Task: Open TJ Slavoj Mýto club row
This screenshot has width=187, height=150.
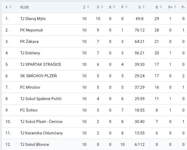Action: point(33,19)
